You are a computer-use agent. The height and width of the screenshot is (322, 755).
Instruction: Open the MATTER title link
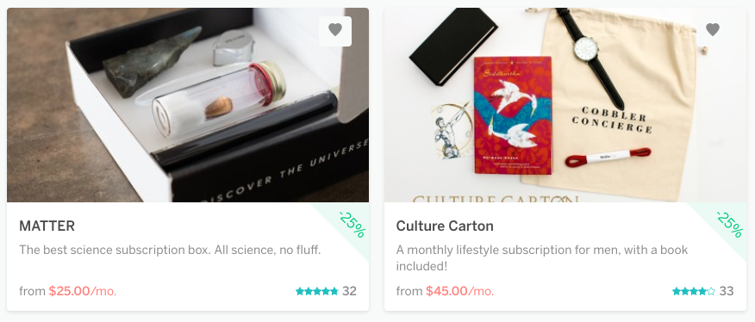pos(47,226)
